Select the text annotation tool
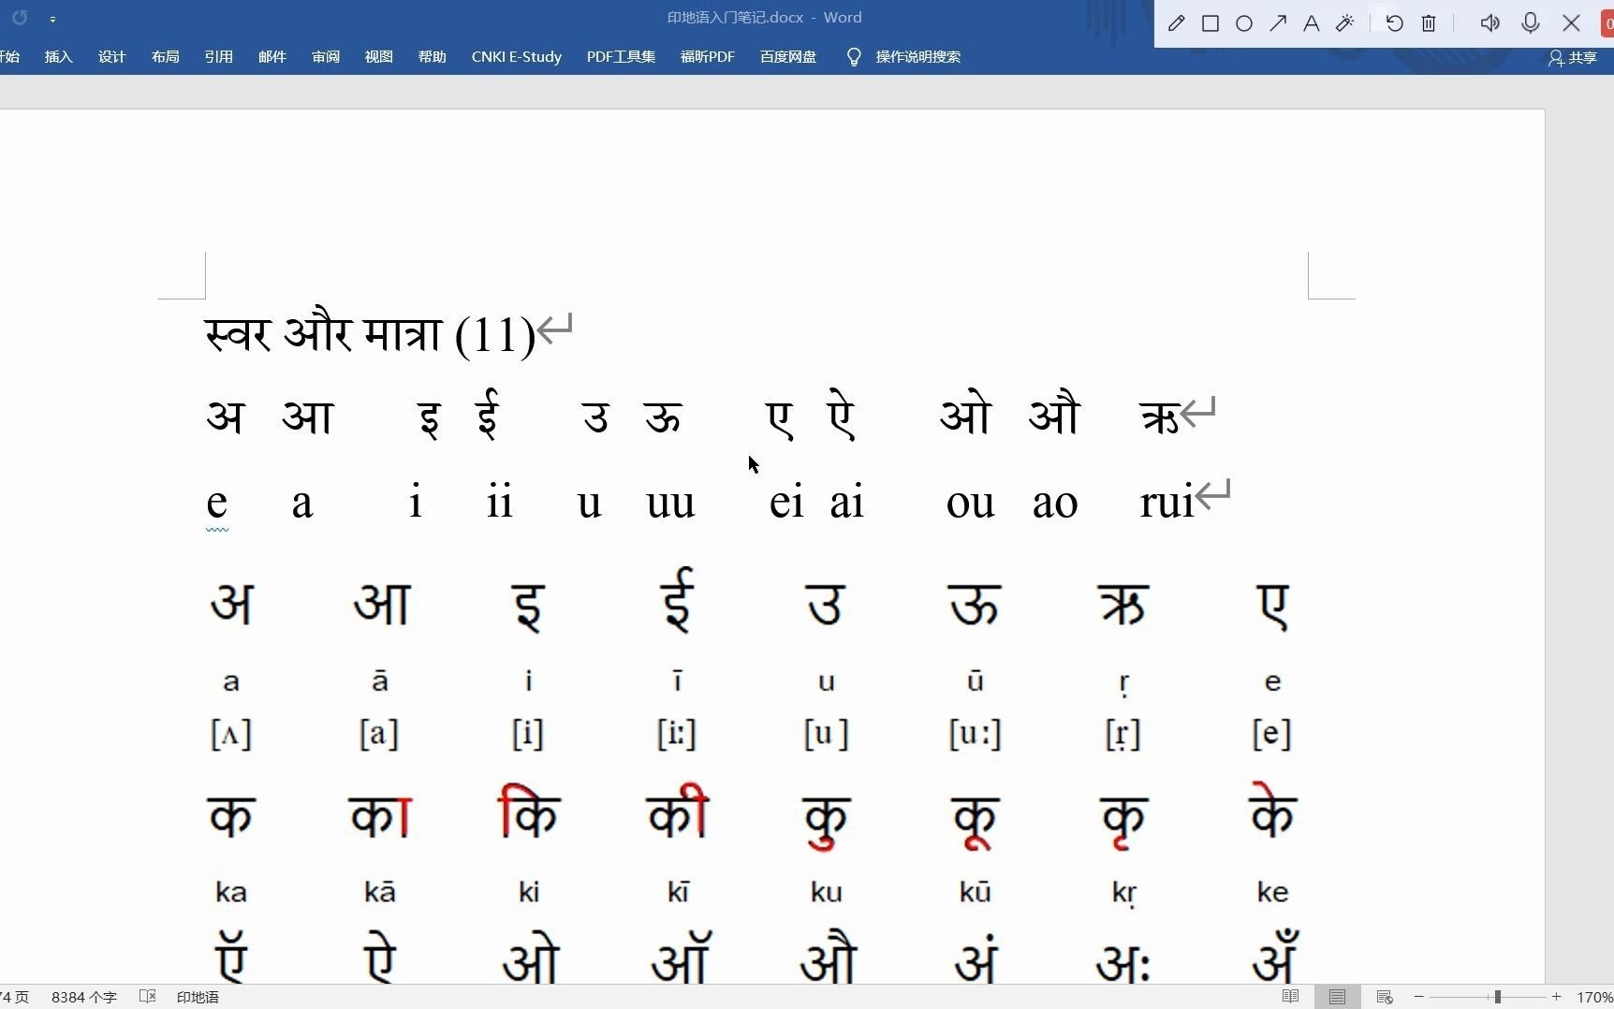 [x=1312, y=23]
